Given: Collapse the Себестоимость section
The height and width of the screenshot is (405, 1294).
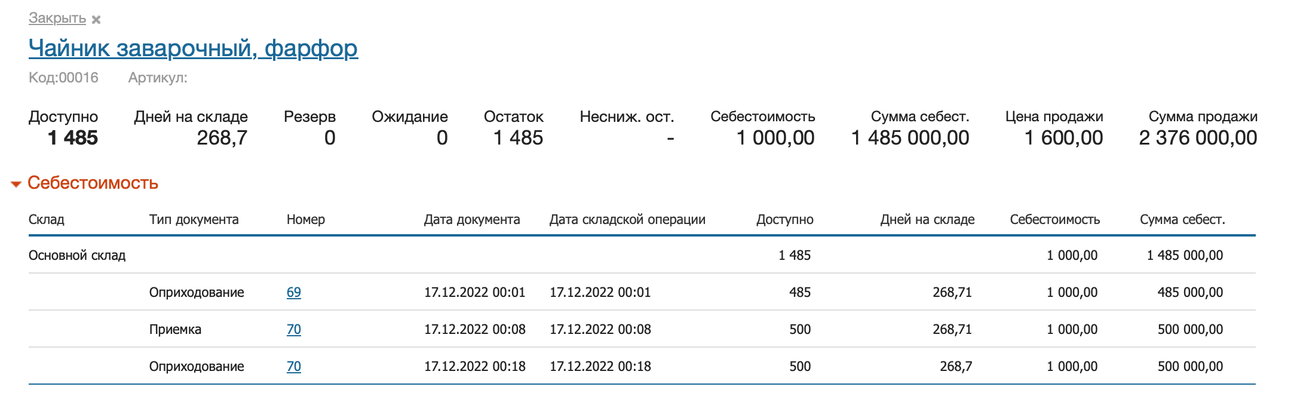Looking at the screenshot, I should [93, 183].
